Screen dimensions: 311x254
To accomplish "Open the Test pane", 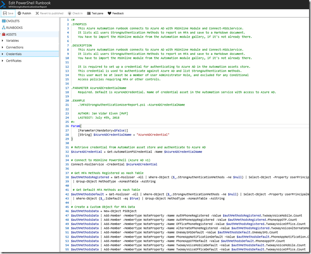I will pyautogui.click(x=95, y=13).
